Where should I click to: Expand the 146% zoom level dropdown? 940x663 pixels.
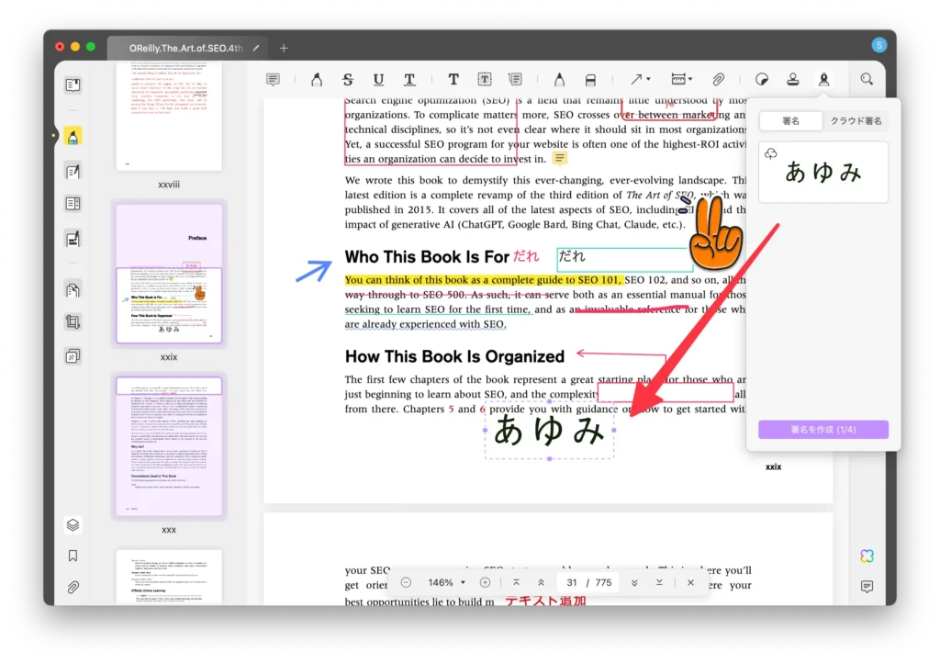447,582
